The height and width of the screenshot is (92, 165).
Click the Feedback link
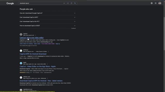click(73, 28)
